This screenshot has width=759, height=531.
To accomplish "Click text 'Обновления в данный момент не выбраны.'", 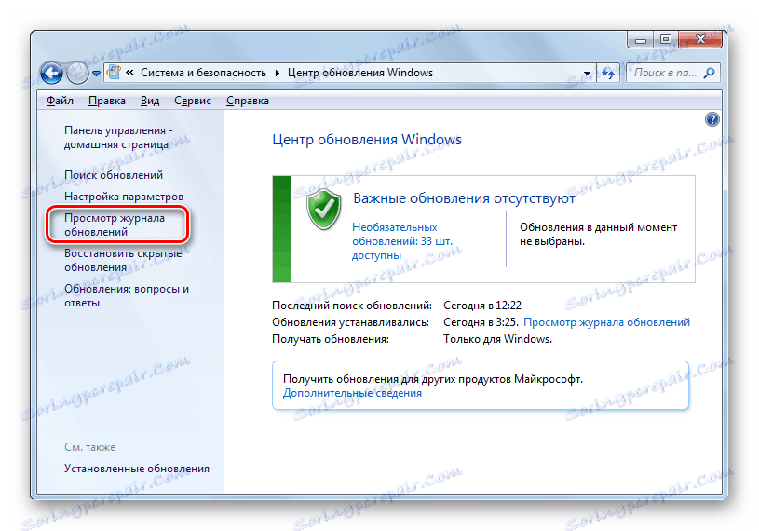I will pos(598,234).
